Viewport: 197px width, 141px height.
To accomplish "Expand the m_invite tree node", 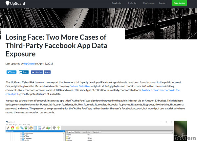I will coord(21,136).
